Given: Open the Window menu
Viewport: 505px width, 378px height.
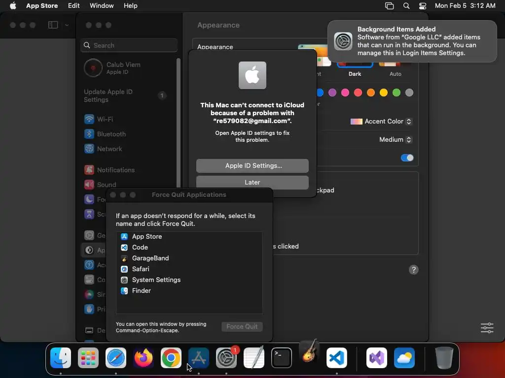Looking at the screenshot, I should [102, 6].
